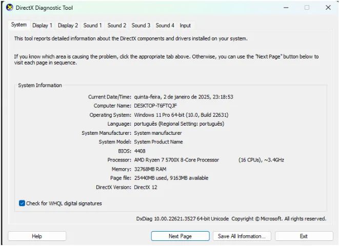Go to the Sound 1 tab
This screenshot has width=339, height=246.
click(93, 25)
